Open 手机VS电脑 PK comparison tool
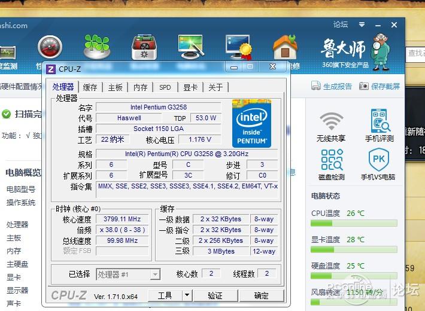Screen dimensions: 425x311 (378, 164)
